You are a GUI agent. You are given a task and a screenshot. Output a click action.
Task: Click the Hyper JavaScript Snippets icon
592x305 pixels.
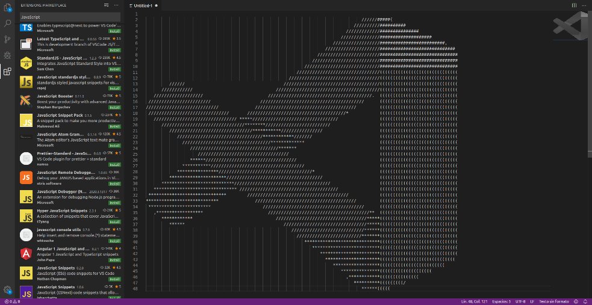pos(26,215)
